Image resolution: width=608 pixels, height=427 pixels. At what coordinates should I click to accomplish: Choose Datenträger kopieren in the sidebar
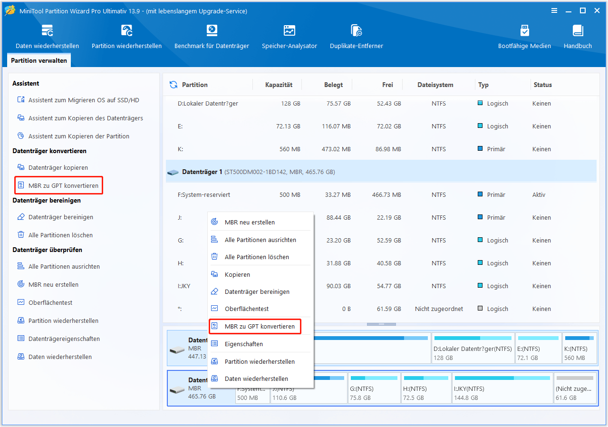click(52, 168)
